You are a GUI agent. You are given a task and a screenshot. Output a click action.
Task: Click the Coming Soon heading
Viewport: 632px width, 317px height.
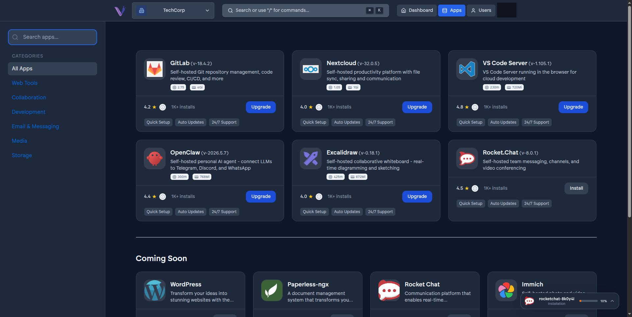click(161, 258)
